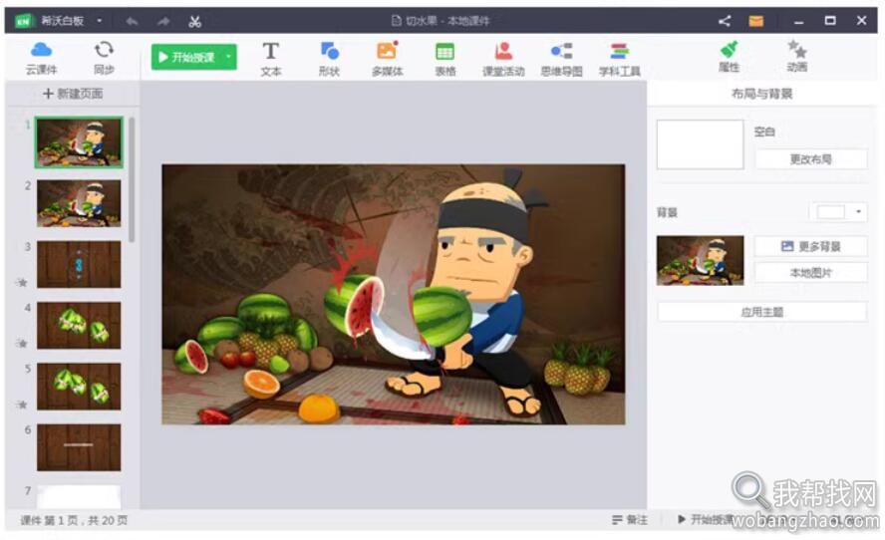Click the 布局与背景 panel header
This screenshot has width=885, height=540.
pos(762,94)
